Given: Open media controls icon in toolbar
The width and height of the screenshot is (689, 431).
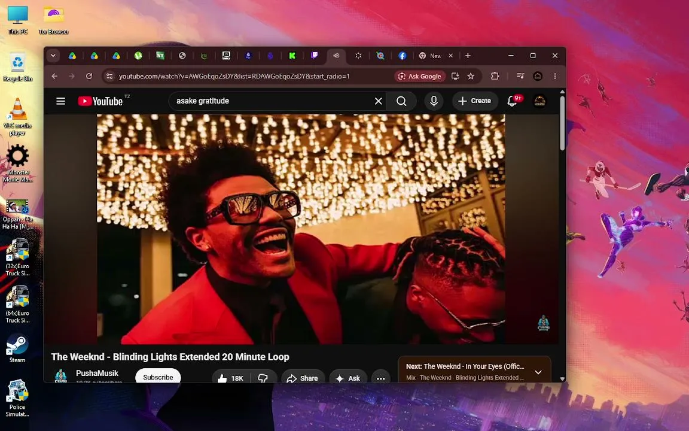Looking at the screenshot, I should pos(520,76).
